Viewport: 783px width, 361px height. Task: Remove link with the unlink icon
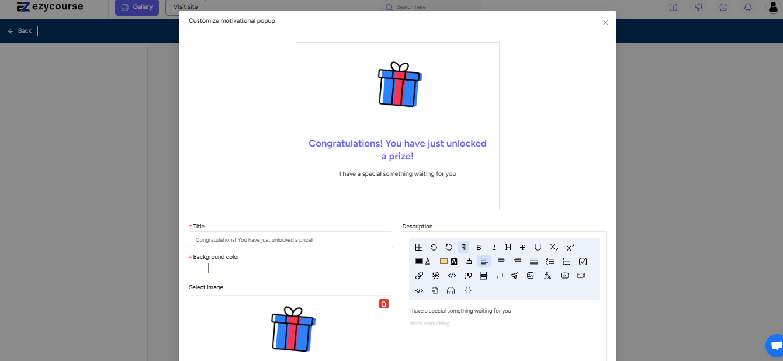click(435, 276)
